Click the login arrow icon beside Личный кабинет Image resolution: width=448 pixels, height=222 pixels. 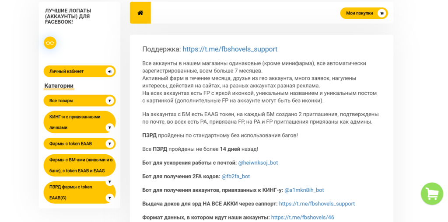(109, 71)
